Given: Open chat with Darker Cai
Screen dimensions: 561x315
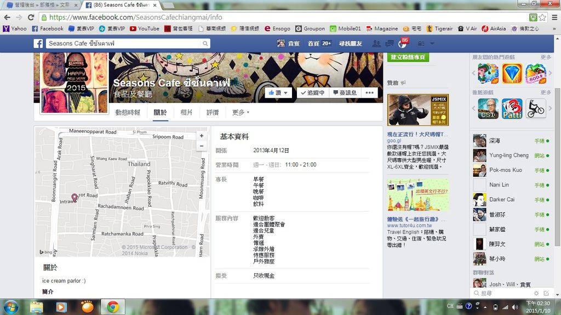Looking at the screenshot, I should click(x=511, y=200).
